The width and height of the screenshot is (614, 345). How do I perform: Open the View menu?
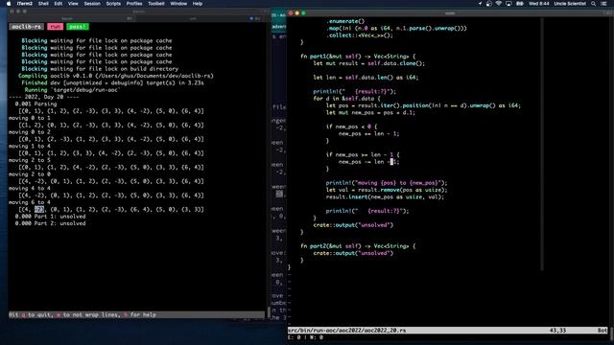tap(73, 4)
